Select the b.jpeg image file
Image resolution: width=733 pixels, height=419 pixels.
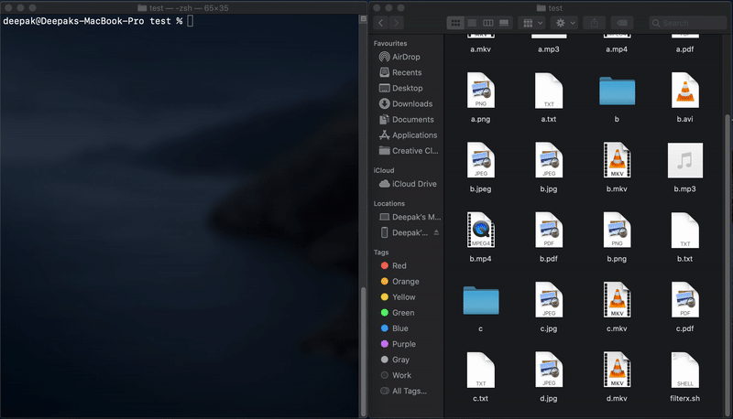[x=480, y=160]
